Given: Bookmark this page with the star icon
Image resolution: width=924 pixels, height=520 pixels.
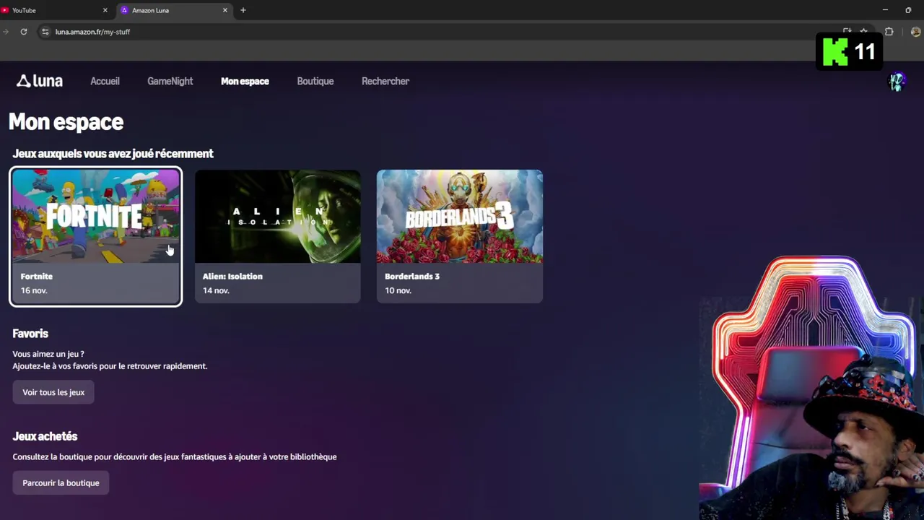Looking at the screenshot, I should coord(863,32).
